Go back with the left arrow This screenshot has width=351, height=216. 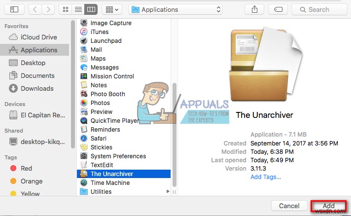[x=35, y=10]
